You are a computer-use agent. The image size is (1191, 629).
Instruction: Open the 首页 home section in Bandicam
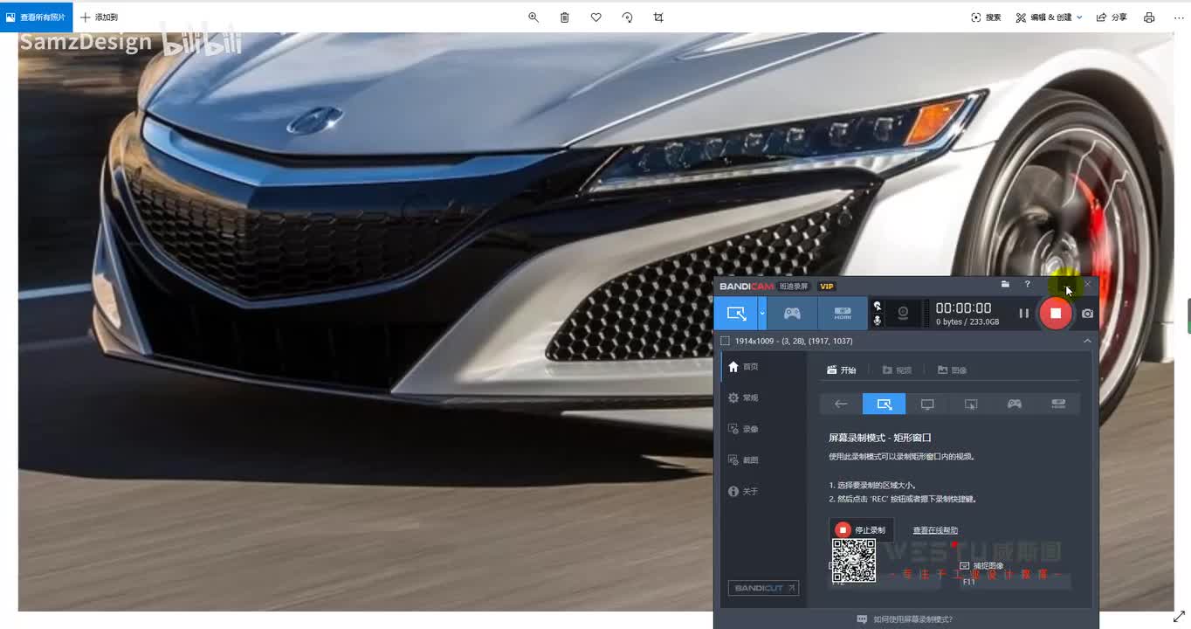[x=743, y=367]
